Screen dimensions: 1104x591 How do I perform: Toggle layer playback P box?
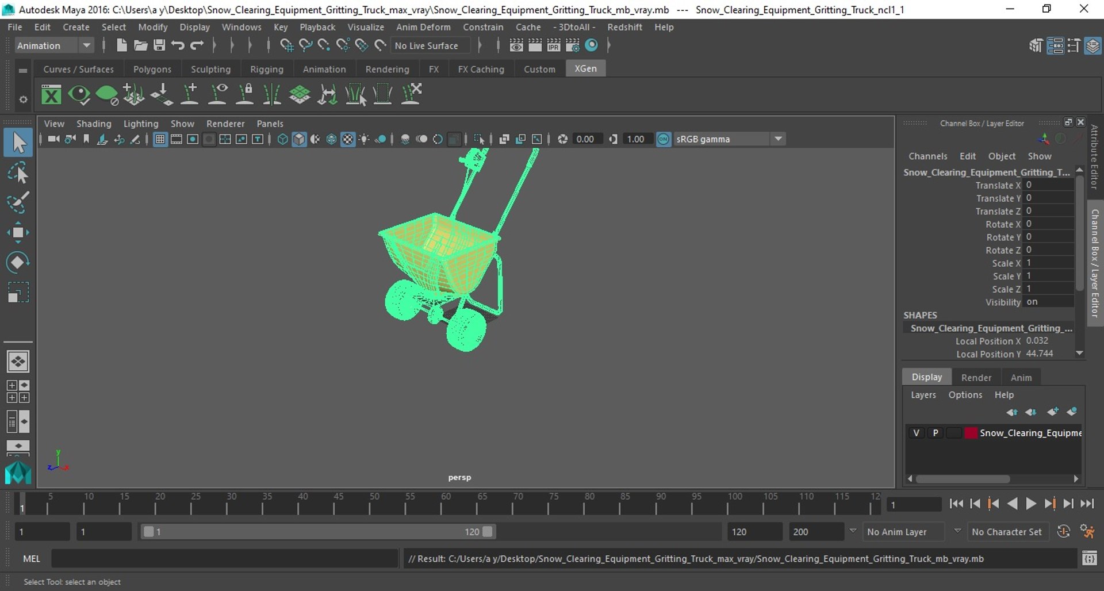936,433
